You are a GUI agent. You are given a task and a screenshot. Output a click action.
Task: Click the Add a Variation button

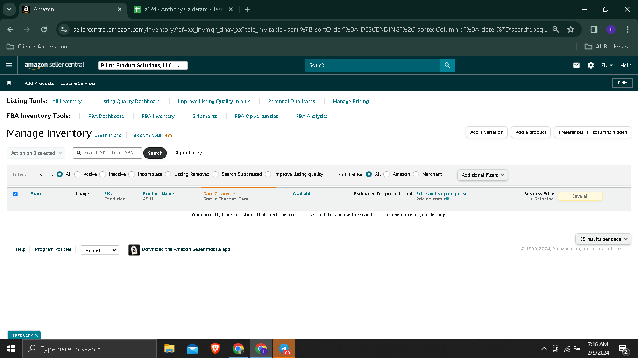point(487,132)
